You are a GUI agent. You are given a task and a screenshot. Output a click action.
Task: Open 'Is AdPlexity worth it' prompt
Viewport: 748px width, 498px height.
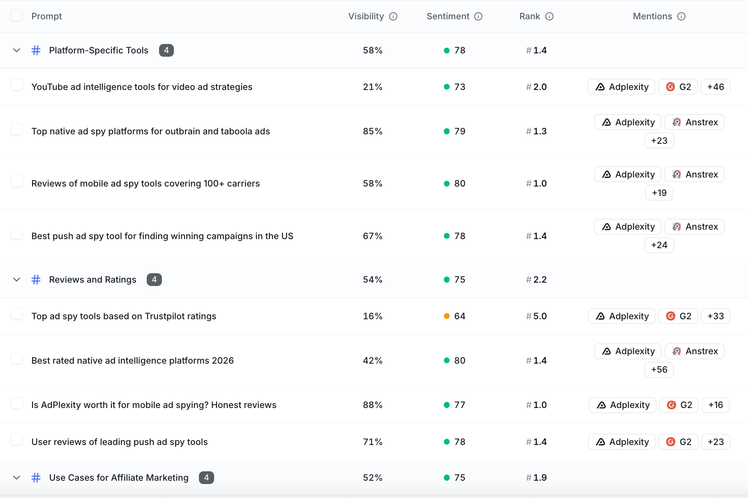tap(154, 405)
